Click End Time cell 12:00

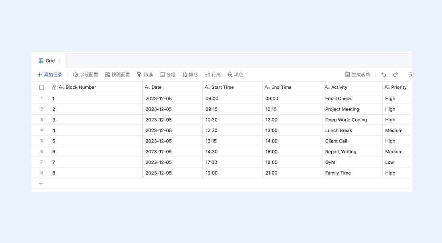pos(293,120)
